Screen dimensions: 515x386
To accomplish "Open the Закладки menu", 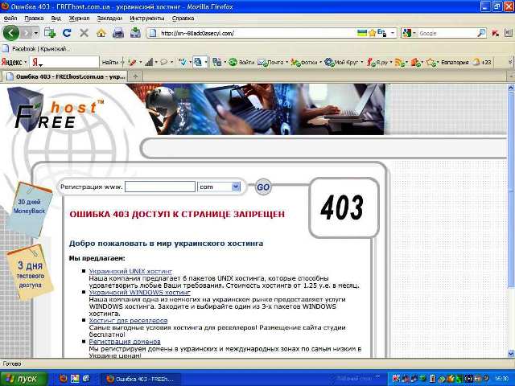I will (x=108, y=17).
